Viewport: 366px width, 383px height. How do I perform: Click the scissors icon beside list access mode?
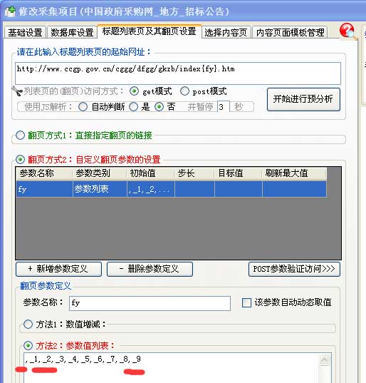17,91
